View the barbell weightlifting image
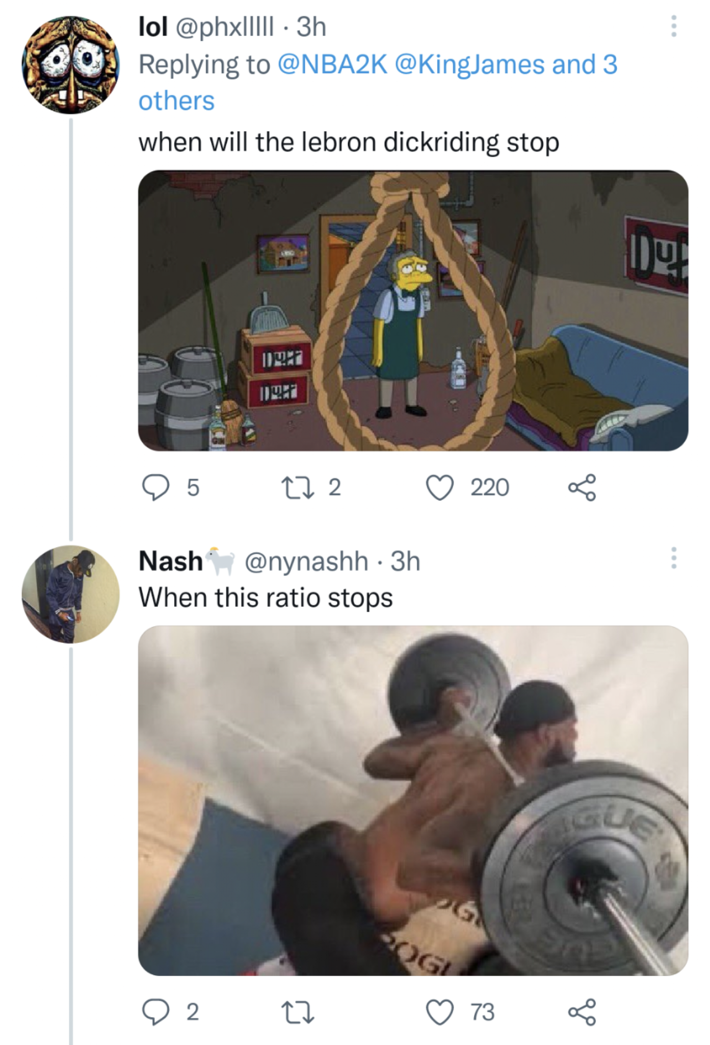Viewport: 710px width, 1045px height. pos(413,800)
